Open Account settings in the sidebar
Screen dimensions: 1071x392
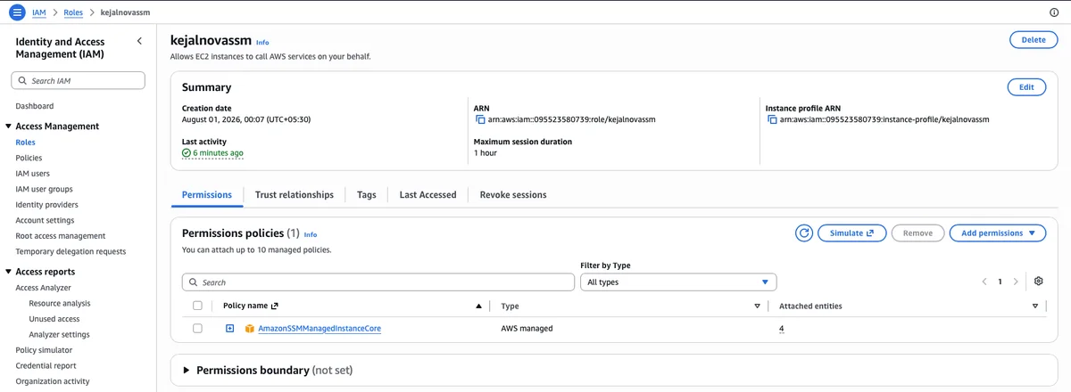pyautogui.click(x=46, y=220)
